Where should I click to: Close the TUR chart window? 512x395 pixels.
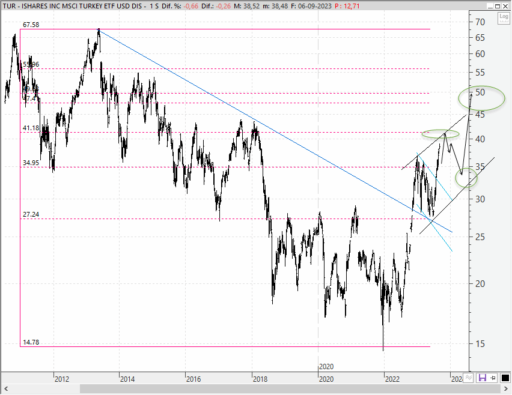pyautogui.click(x=505, y=6)
